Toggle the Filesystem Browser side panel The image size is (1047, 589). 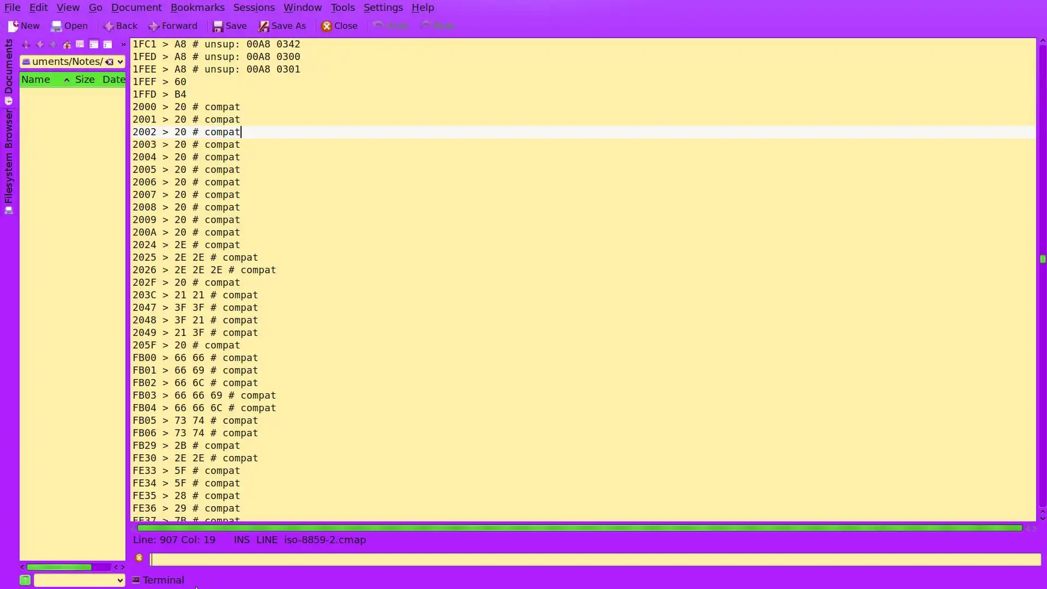tap(9, 161)
